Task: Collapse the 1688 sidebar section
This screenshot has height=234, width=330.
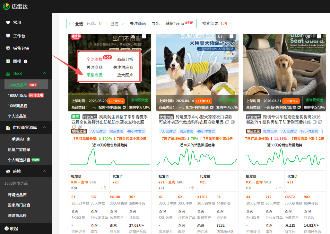Action: 44,73
